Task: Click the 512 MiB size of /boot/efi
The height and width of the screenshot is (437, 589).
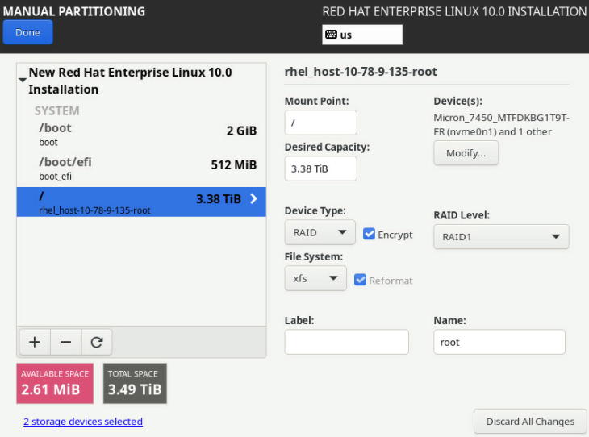Action: 234,164
